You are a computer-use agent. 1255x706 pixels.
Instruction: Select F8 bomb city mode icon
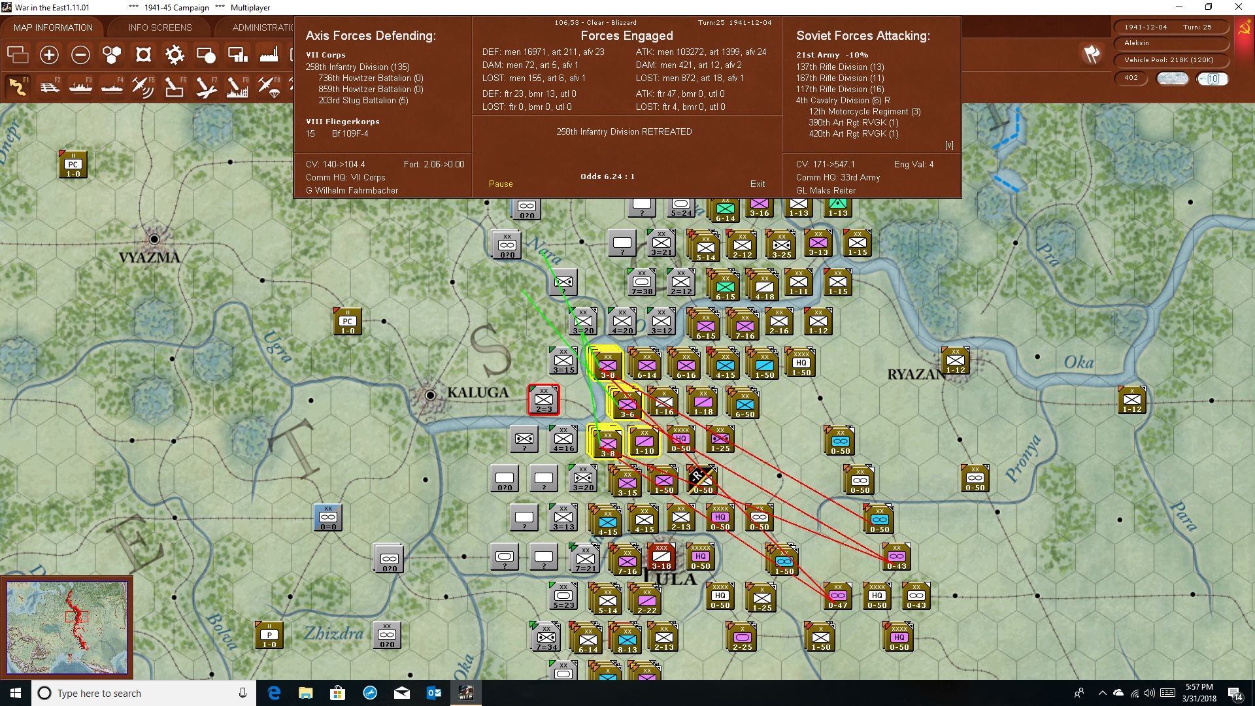(x=237, y=86)
